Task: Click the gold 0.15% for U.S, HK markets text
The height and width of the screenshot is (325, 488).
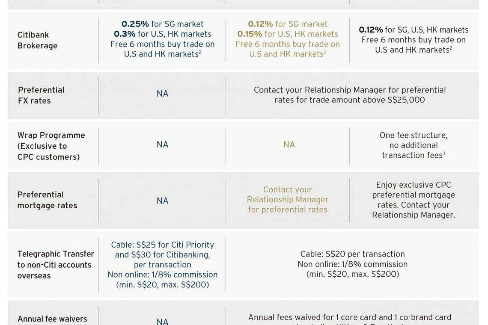Action: point(288,34)
